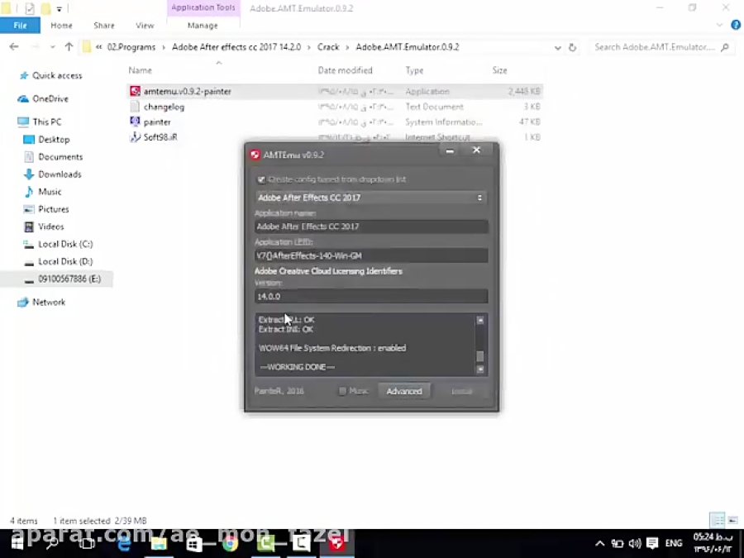Click the log scrollbar thumb in AMTEmu

[480, 355]
